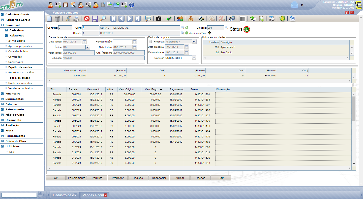The height and width of the screenshot is (199, 363).
Task: Click the money bag icon
Action: tap(191, 19)
